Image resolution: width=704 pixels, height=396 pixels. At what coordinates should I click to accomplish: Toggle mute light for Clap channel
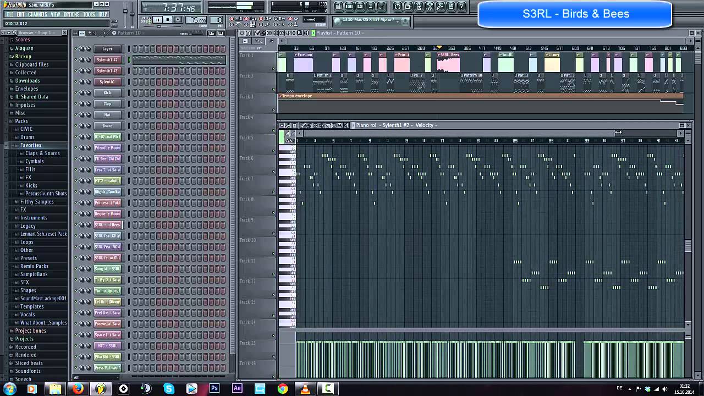[x=76, y=103]
